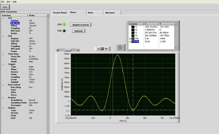Click the X2 cursor glyph icon
This screenshot has width=219, height=134.
133,30
